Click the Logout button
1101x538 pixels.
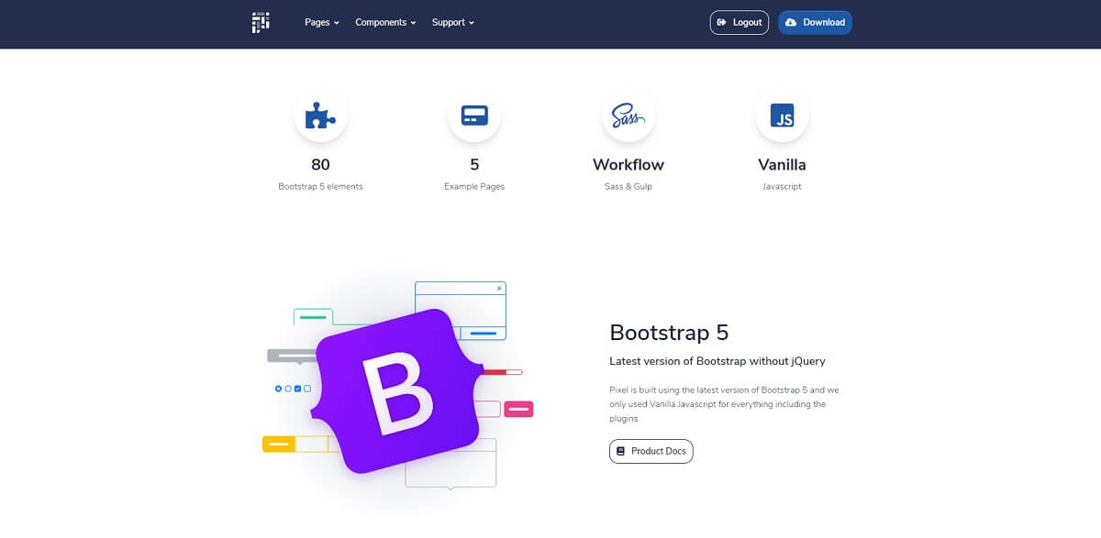coord(740,23)
